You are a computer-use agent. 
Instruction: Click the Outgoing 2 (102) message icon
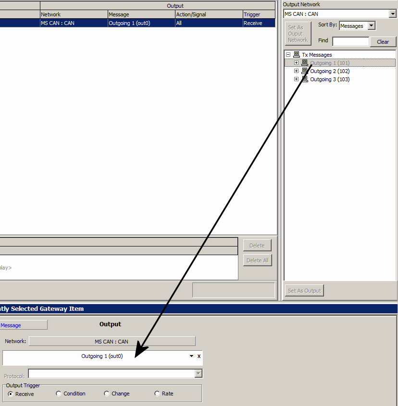304,71
